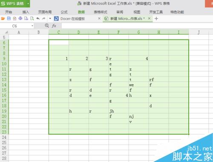Select cell containing 1 in row 9
Viewport: 213px width, 162px height.
[x=59, y=59]
